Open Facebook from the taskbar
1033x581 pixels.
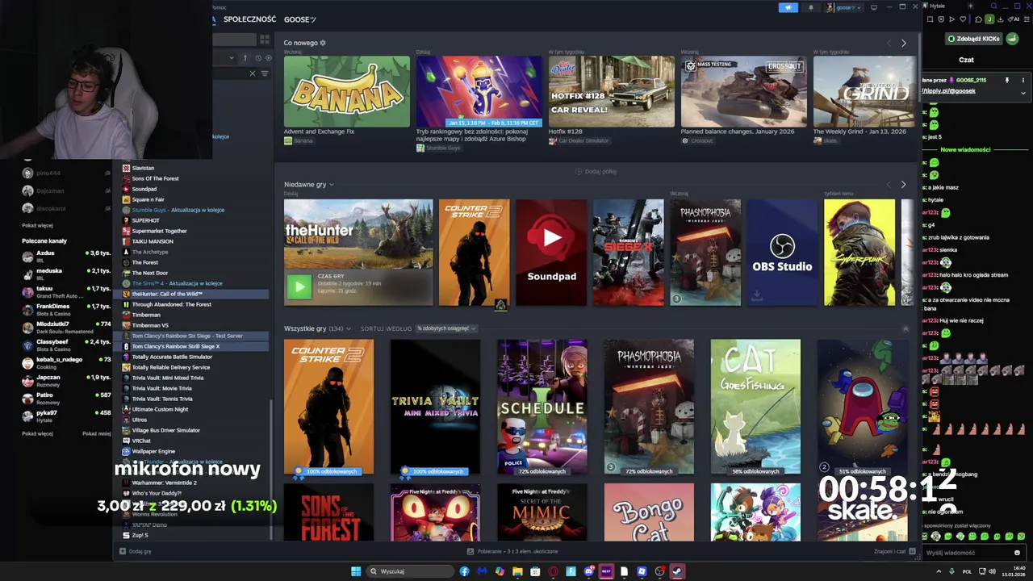pos(464,571)
